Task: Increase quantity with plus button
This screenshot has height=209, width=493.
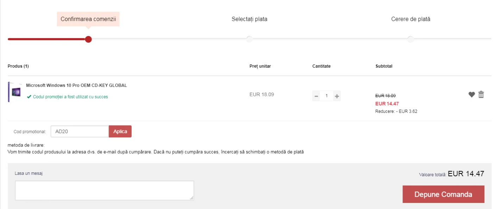Action: [x=337, y=96]
